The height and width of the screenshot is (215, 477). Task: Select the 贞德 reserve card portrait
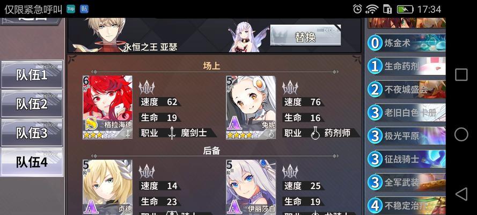(x=108, y=187)
